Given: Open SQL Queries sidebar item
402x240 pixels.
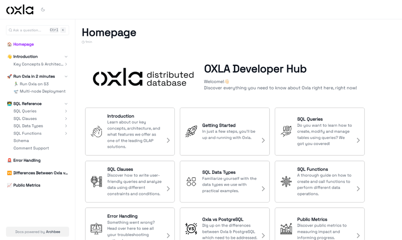Looking at the screenshot, I should pos(25,111).
